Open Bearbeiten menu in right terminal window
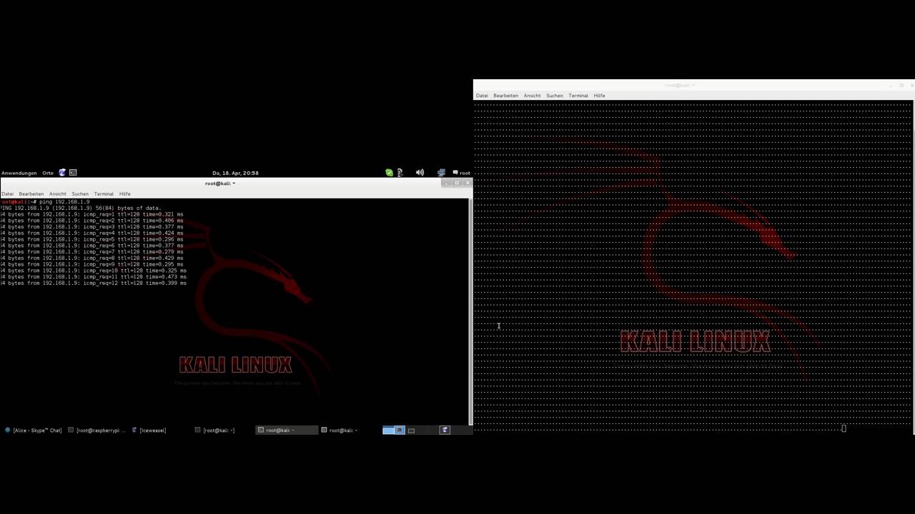This screenshot has width=915, height=514. point(505,96)
